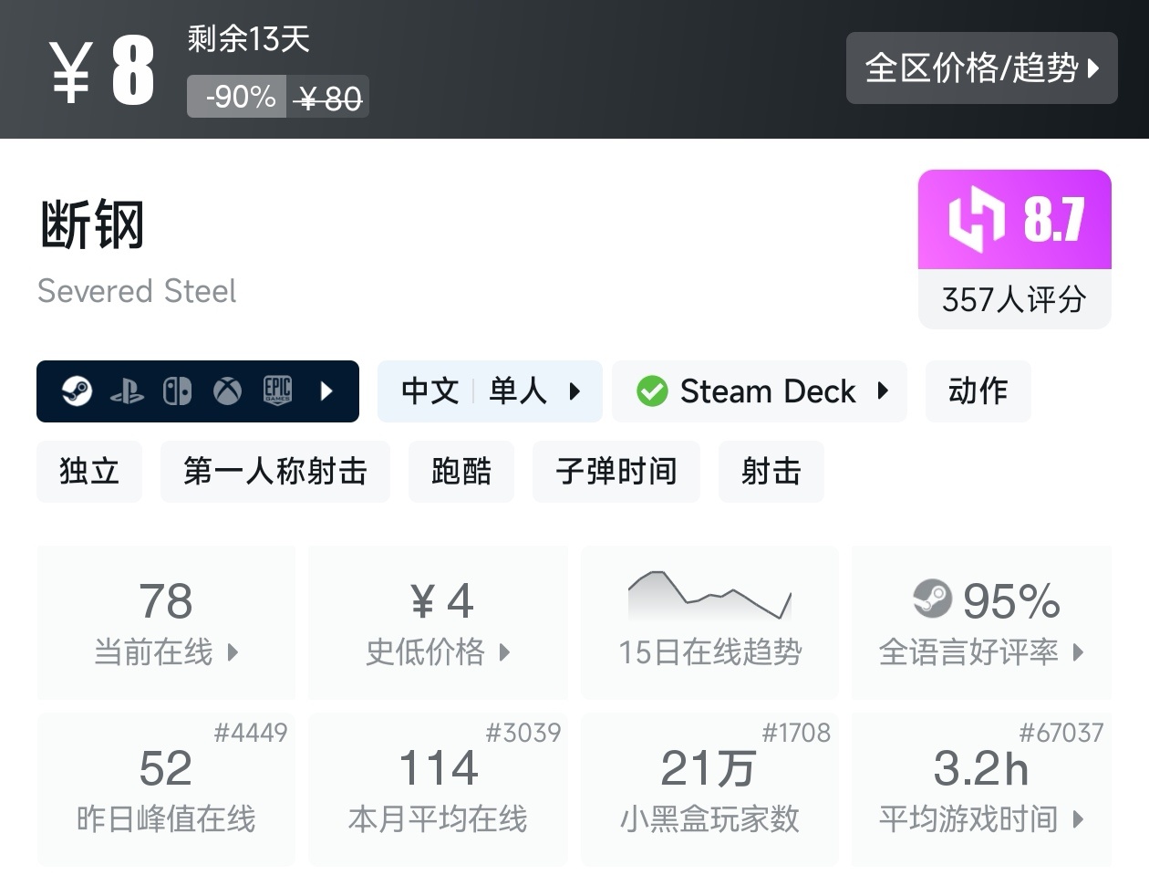Click the green Steam Deck verified checkmark
Screen dimensions: 1149x875
tap(652, 391)
